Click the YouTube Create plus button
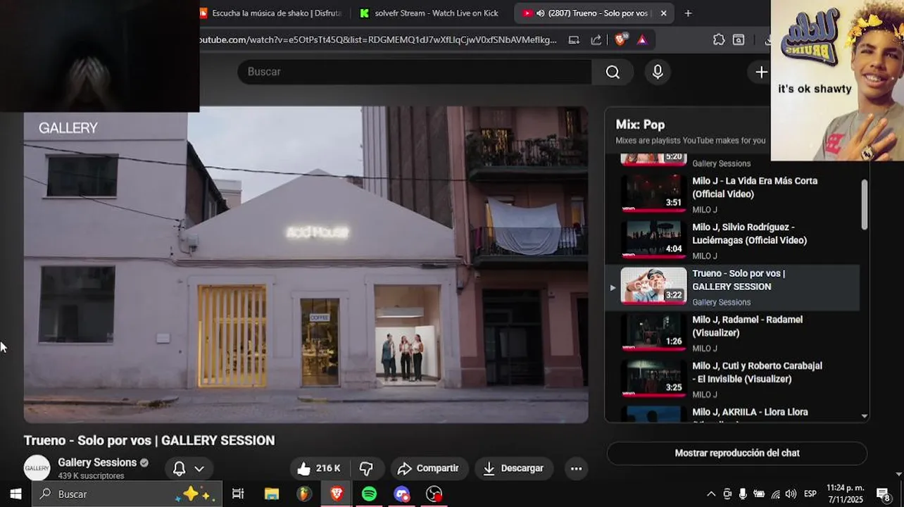 tap(761, 72)
